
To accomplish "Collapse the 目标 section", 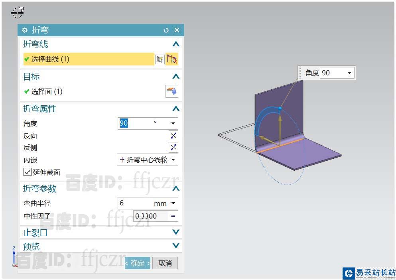I will pos(176,76).
